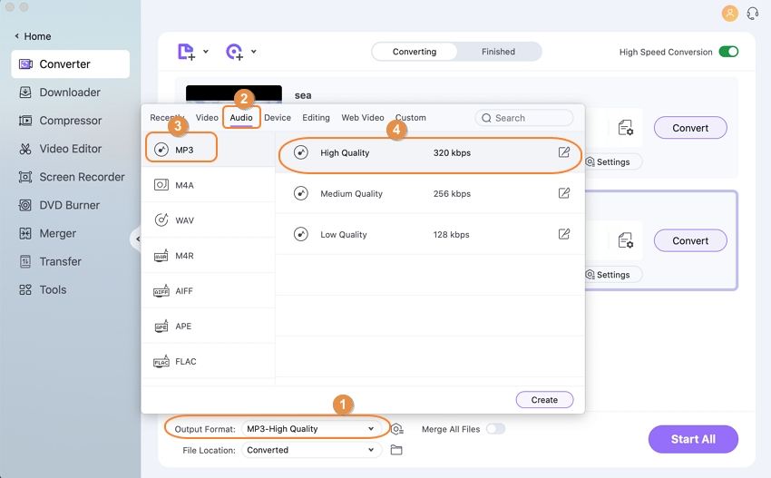Click file settings icon beside second Convert
Viewport: 771px width, 478px height.
[626, 241]
